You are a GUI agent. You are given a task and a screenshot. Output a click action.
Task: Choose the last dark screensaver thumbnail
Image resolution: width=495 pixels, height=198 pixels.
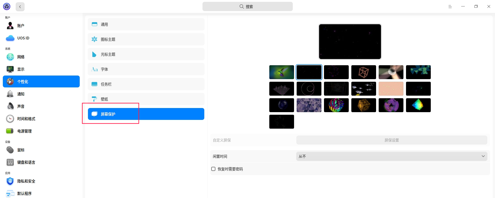click(x=282, y=122)
